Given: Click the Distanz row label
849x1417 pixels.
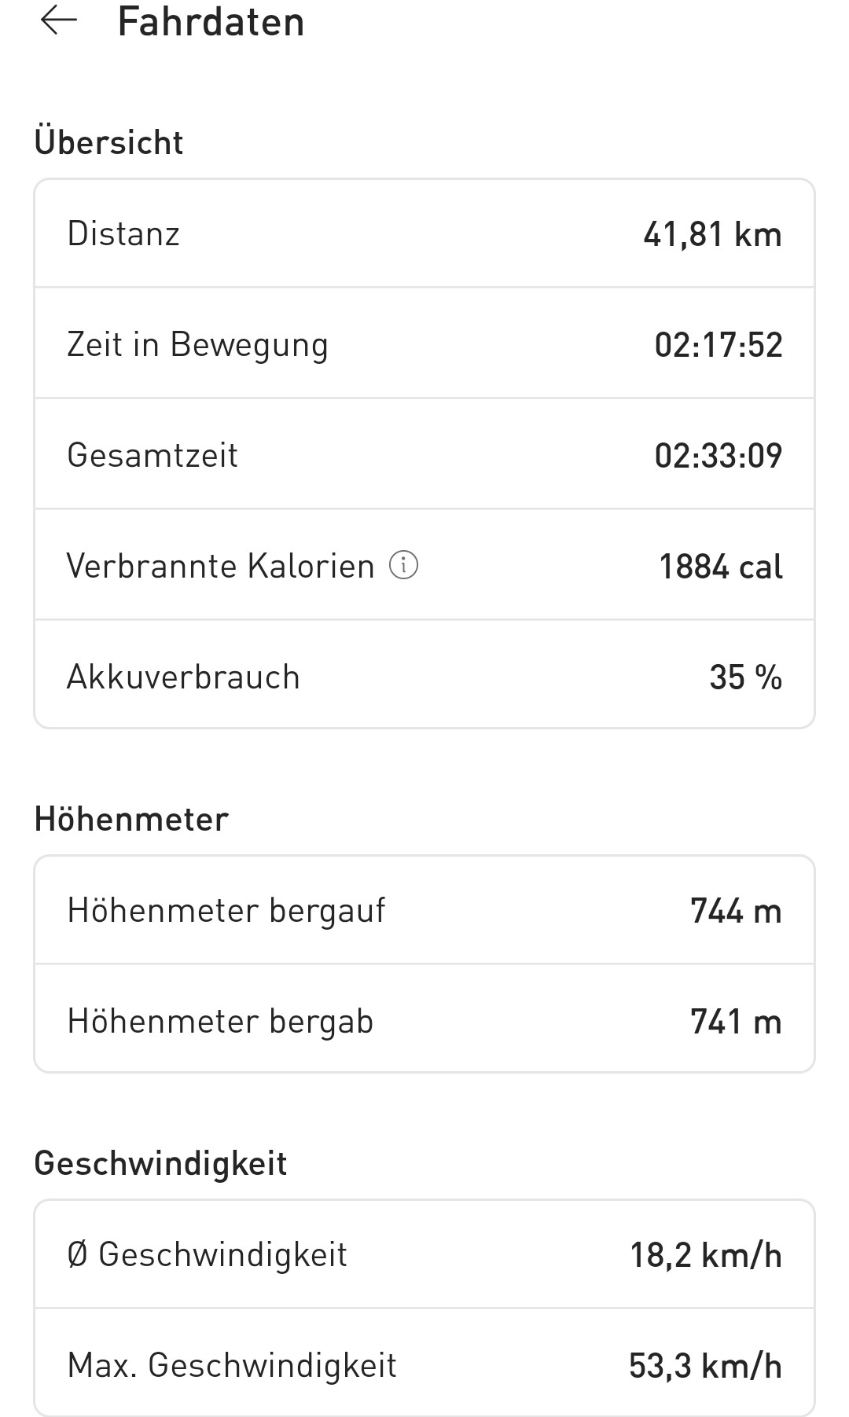Looking at the screenshot, I should pos(123,234).
